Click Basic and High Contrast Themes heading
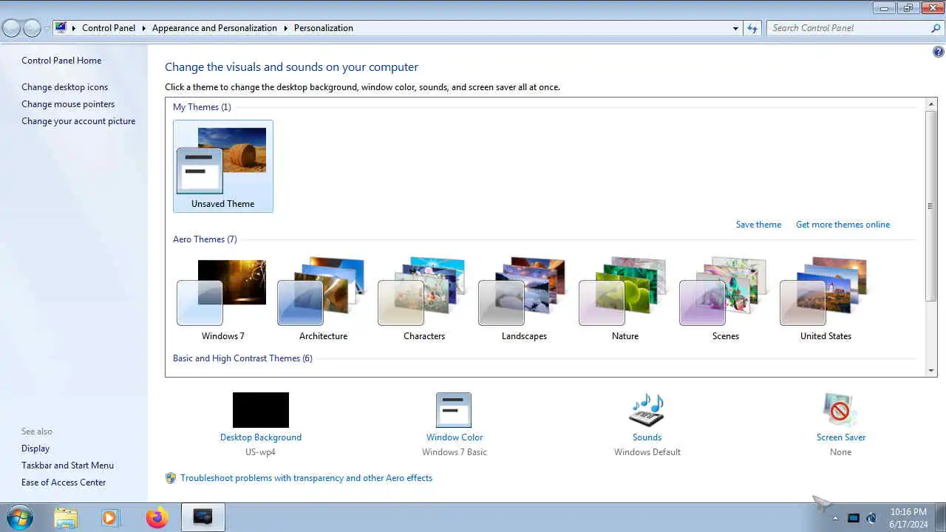The width and height of the screenshot is (946, 532). coord(242,358)
